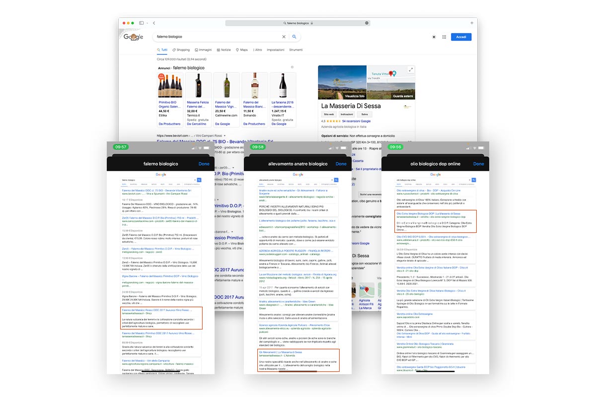
Task: Sign in with the Accedi button
Action: point(461,37)
